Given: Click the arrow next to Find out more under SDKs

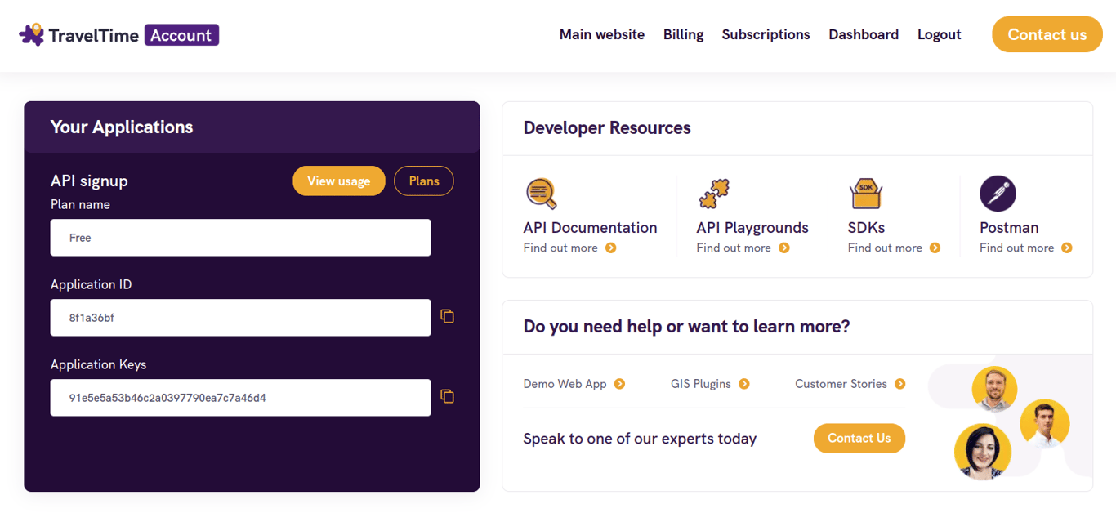Looking at the screenshot, I should (x=935, y=247).
